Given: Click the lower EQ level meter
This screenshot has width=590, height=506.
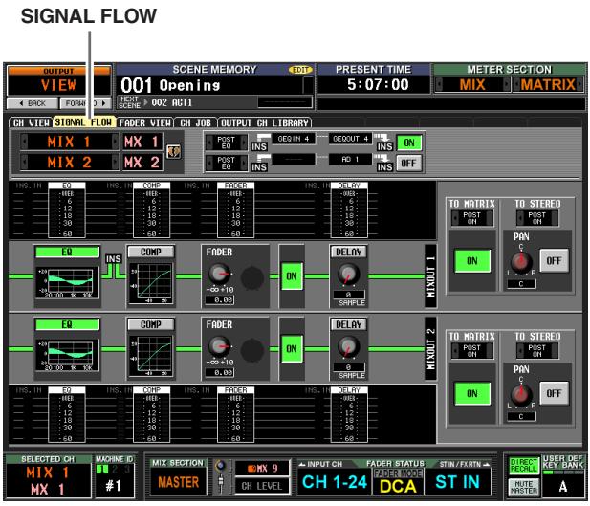Looking at the screenshot, I should (x=67, y=414).
